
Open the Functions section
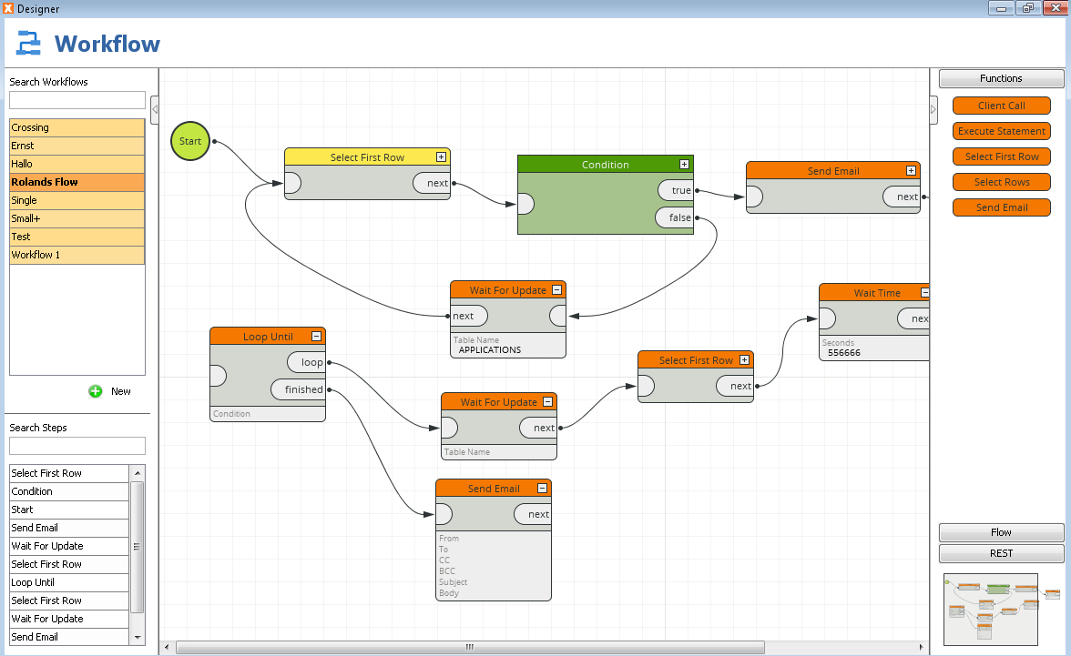pos(1002,78)
